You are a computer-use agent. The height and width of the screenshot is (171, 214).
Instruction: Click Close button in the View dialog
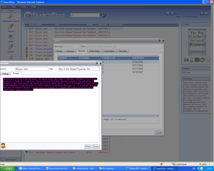coord(159,133)
